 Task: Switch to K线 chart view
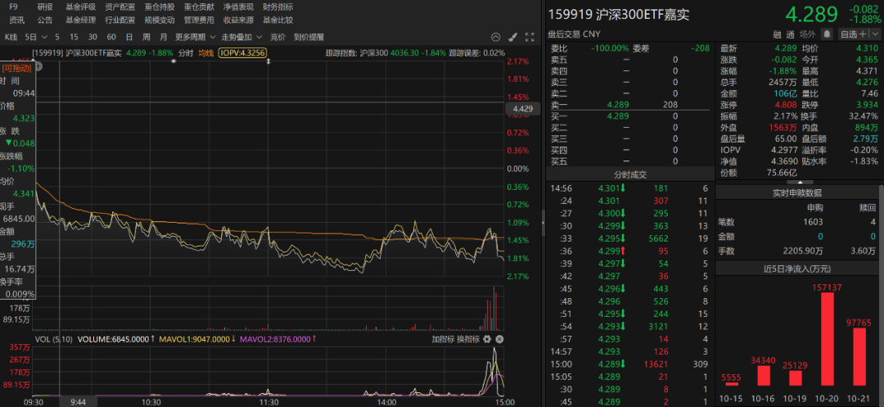(11, 37)
